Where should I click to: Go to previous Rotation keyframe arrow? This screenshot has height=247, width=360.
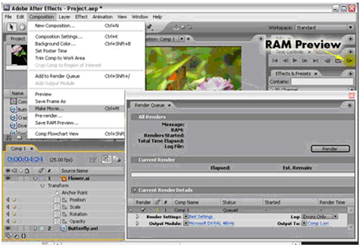pyautogui.click(x=8, y=214)
